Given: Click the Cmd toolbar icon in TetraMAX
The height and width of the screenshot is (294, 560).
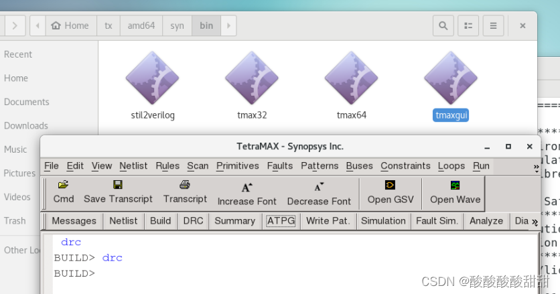Looking at the screenshot, I should (63, 184).
